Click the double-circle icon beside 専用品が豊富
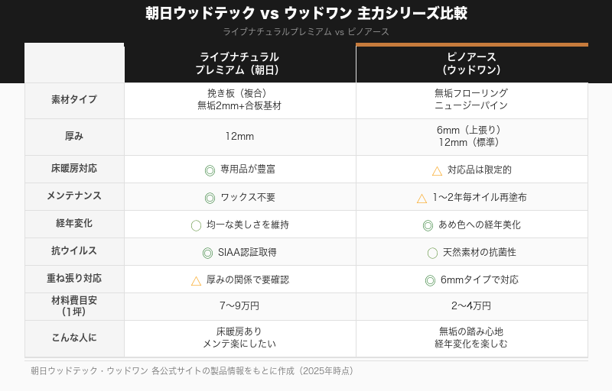Screen dimensions: 612x391 click(x=210, y=170)
